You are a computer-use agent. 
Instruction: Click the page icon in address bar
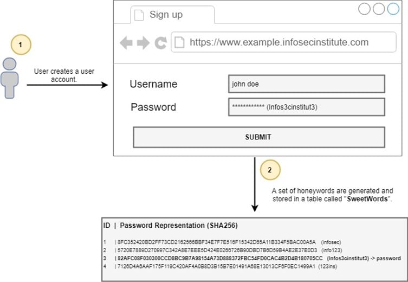pyautogui.click(x=179, y=42)
